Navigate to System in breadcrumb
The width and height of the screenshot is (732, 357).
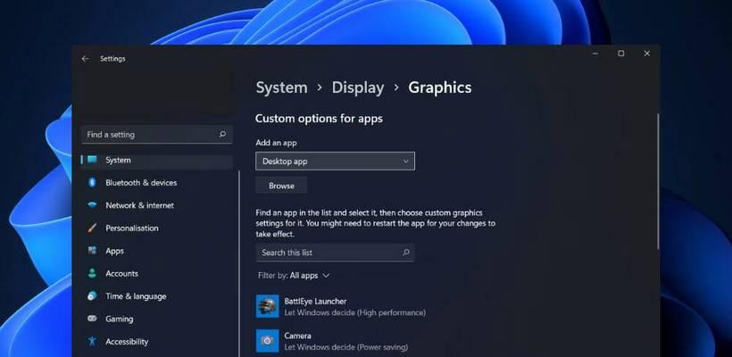[281, 87]
